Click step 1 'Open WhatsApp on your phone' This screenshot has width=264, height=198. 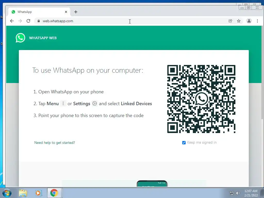click(69, 92)
